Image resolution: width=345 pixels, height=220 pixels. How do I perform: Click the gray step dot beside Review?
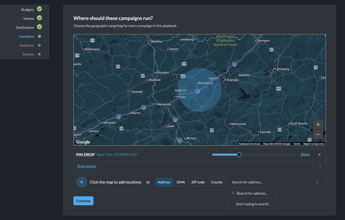click(x=39, y=55)
